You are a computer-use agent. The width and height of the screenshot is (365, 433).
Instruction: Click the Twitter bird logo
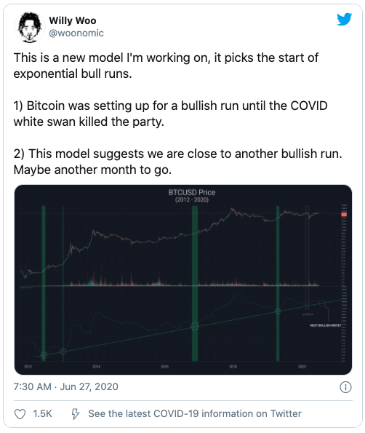[x=344, y=19]
